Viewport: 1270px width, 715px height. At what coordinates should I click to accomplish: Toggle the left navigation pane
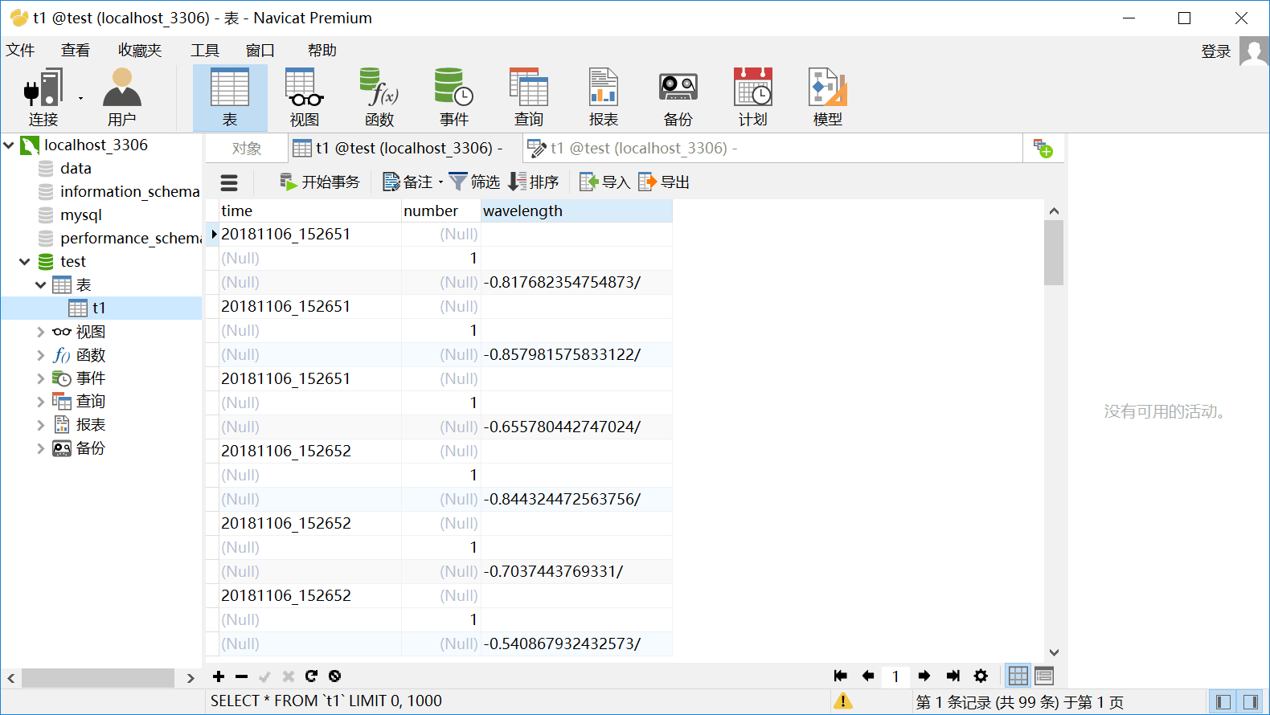point(1223,702)
